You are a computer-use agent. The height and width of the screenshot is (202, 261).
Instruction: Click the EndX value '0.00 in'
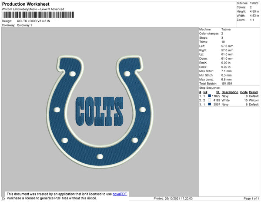pyautogui.click(x=226, y=63)
